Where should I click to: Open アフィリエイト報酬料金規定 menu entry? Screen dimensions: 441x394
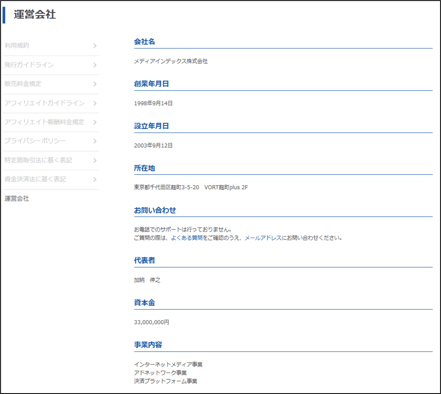pyautogui.click(x=51, y=122)
